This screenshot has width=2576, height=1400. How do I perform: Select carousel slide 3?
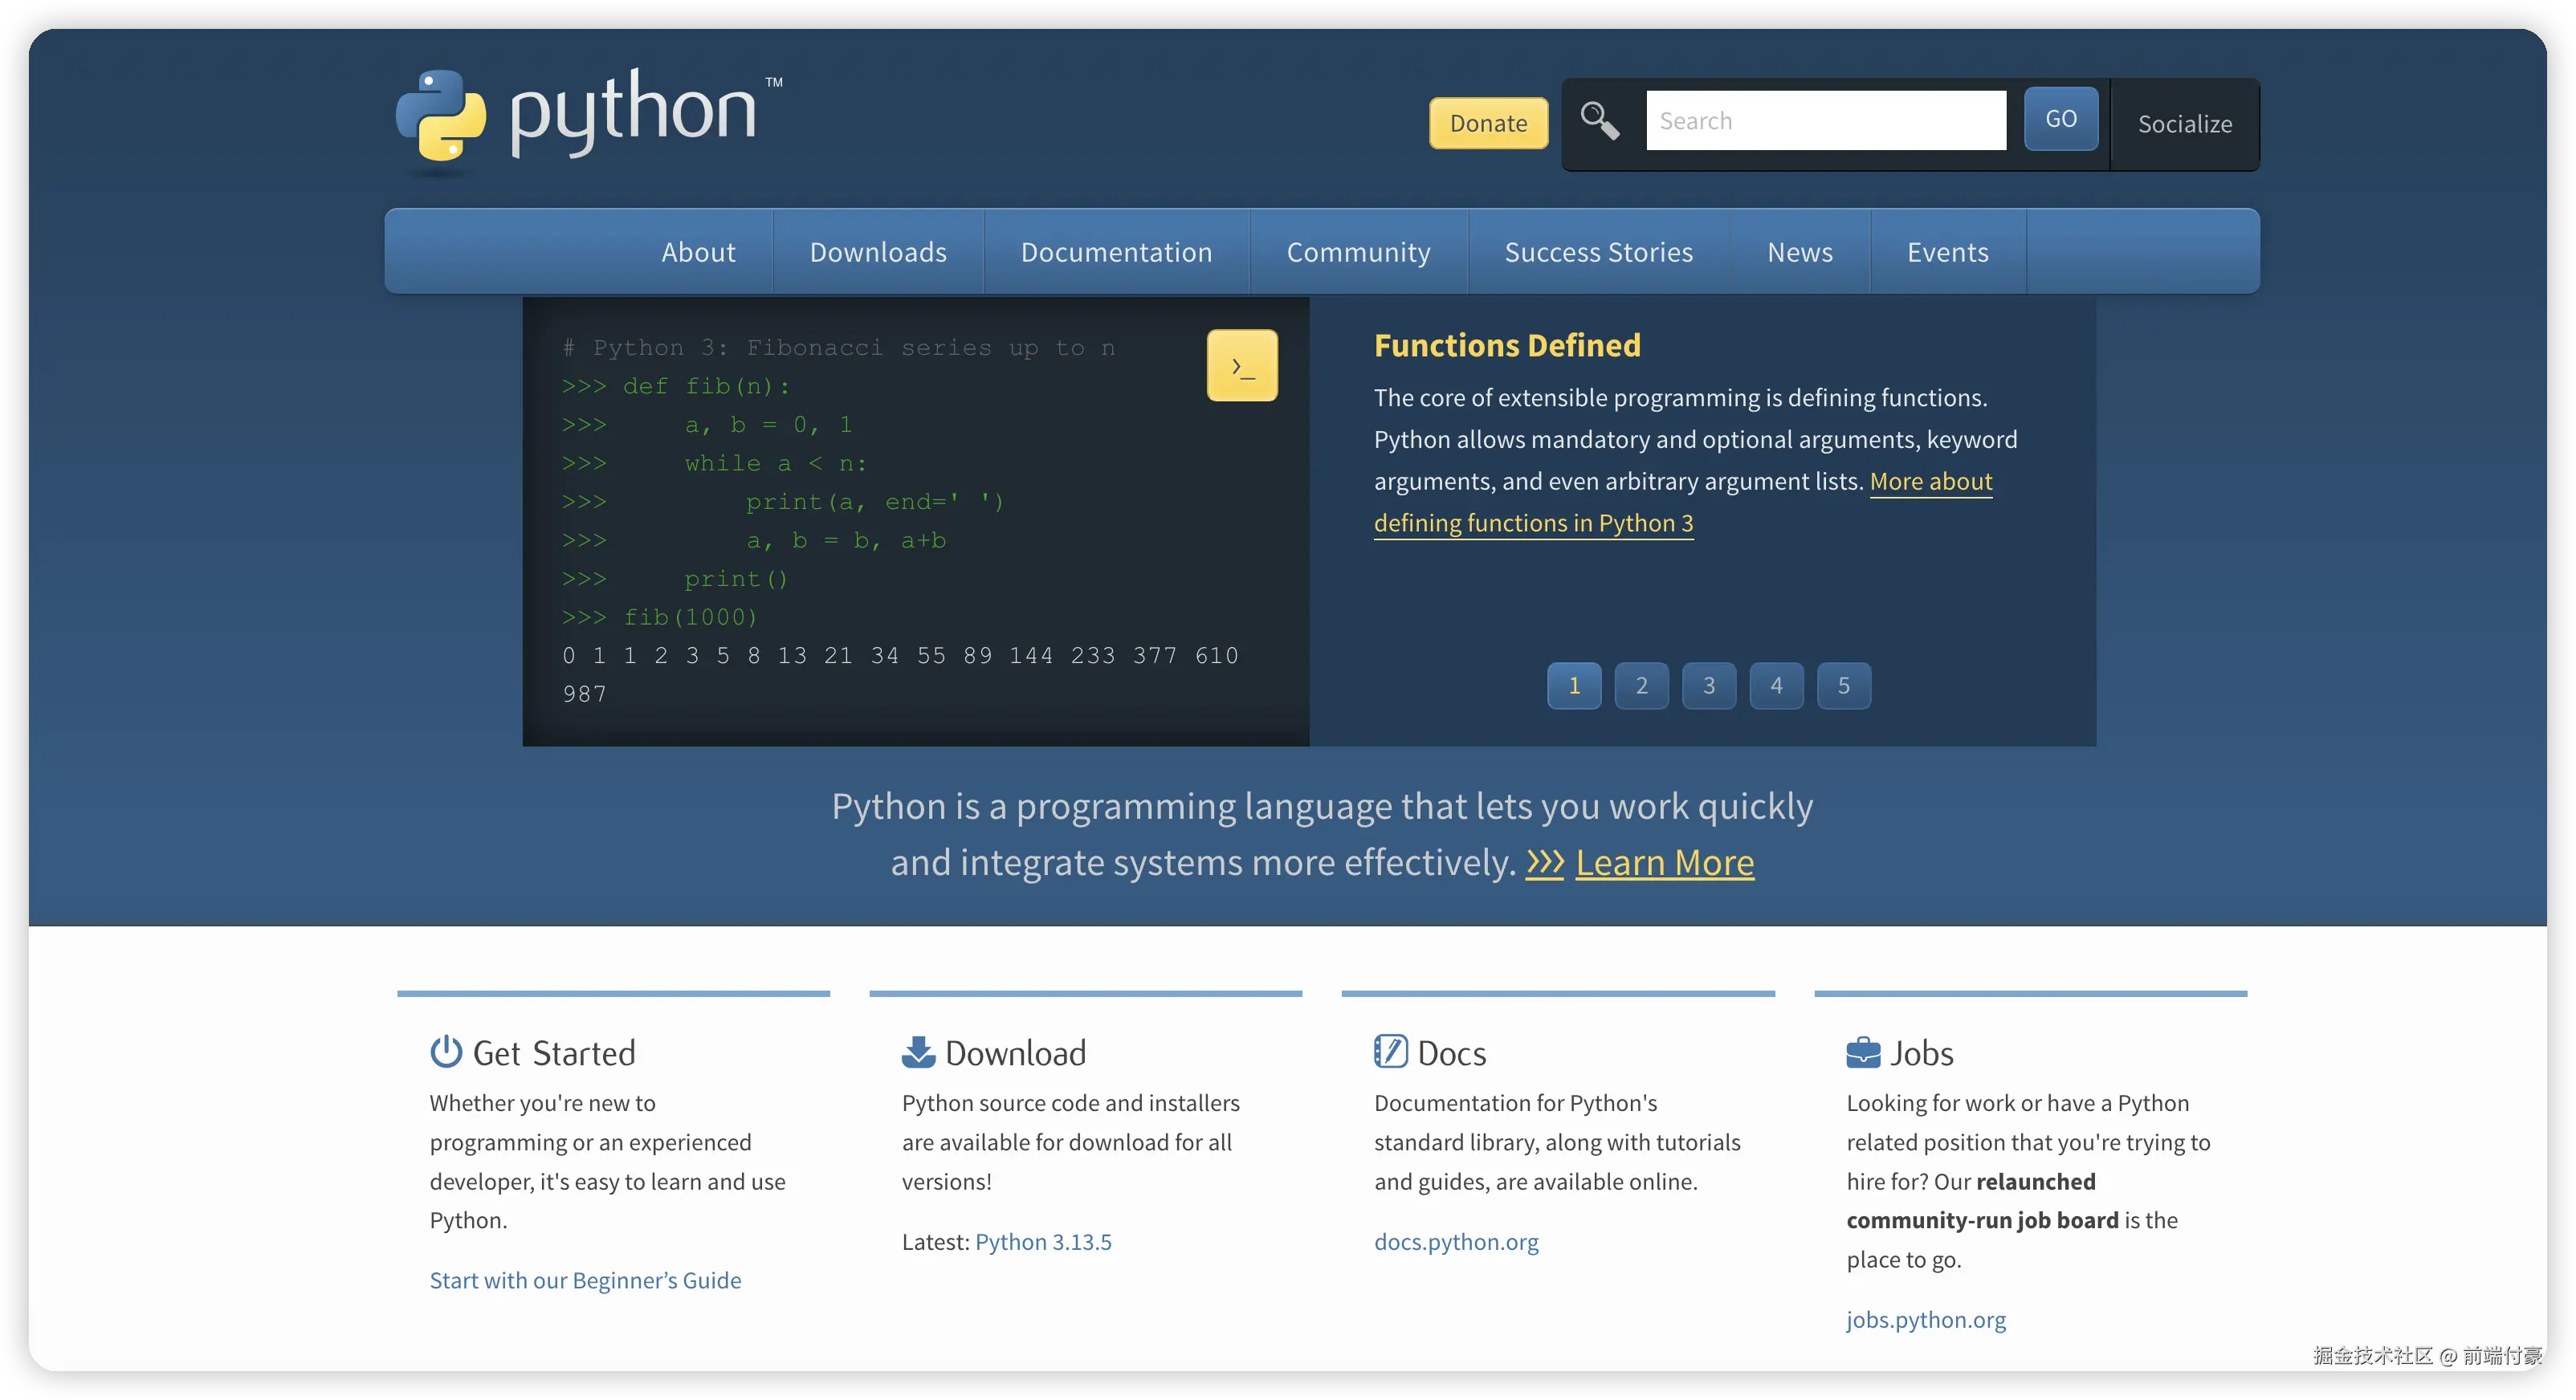1709,685
